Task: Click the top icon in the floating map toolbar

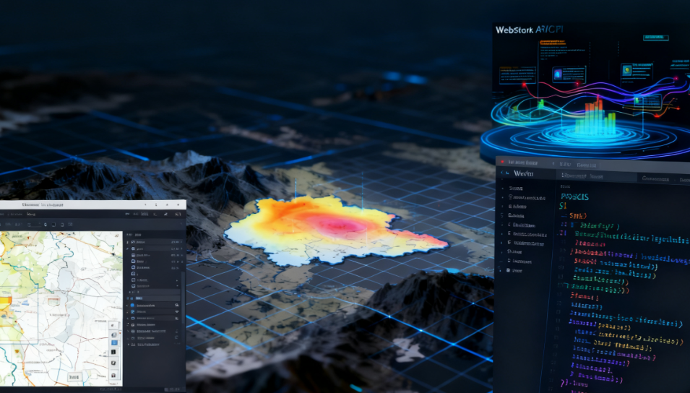Action: click(x=113, y=326)
